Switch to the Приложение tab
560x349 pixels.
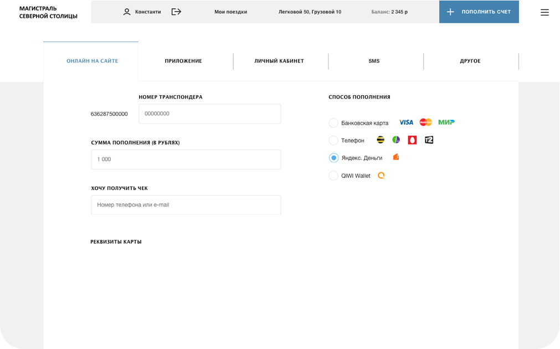183,61
